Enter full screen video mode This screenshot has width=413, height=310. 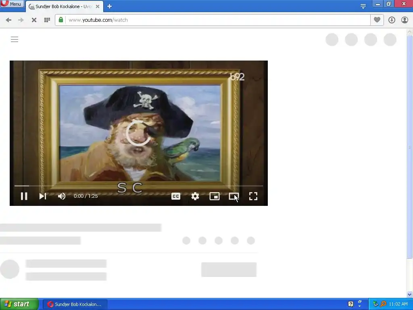click(x=253, y=196)
